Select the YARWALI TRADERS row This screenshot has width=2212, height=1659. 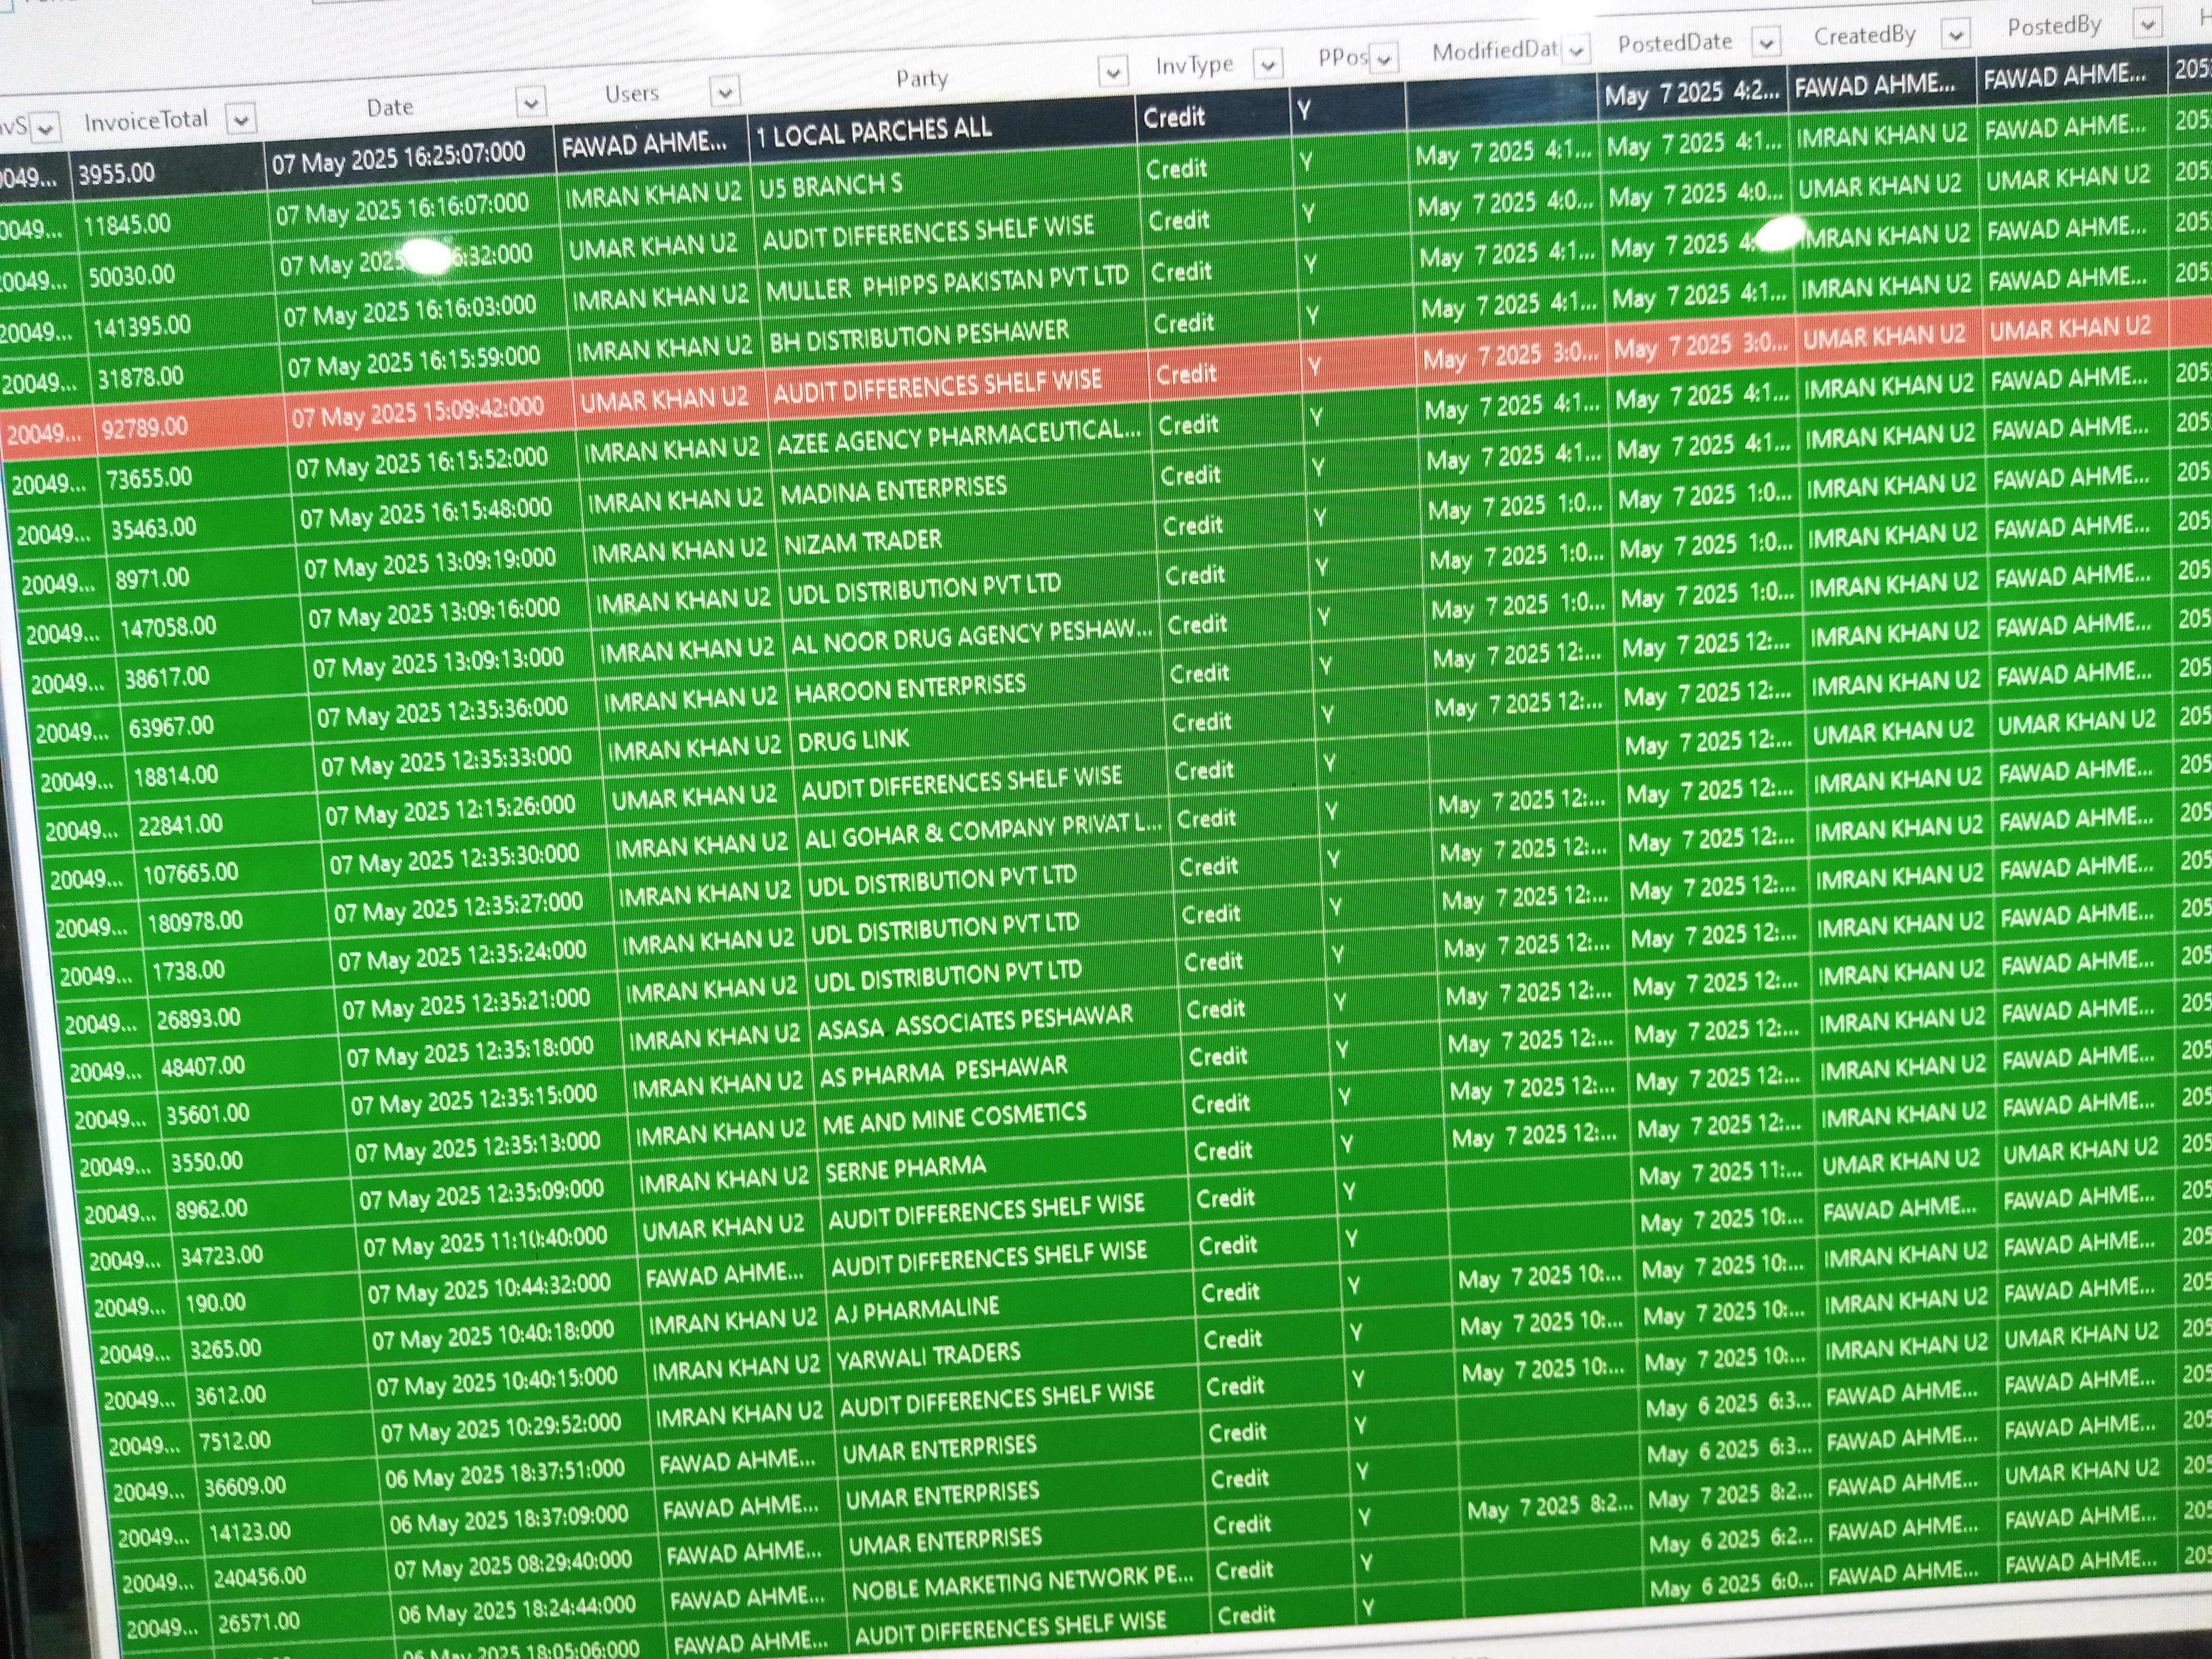(x=928, y=1355)
